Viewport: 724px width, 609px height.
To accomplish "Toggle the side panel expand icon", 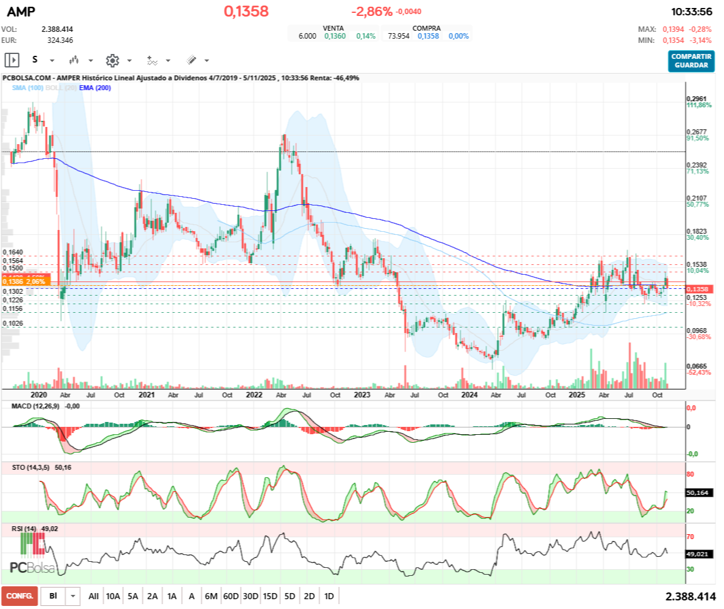I will pyautogui.click(x=12, y=60).
